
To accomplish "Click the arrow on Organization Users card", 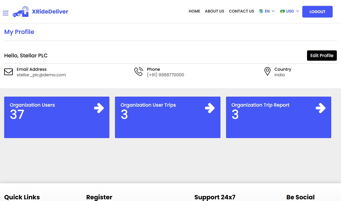I will [x=99, y=108].
